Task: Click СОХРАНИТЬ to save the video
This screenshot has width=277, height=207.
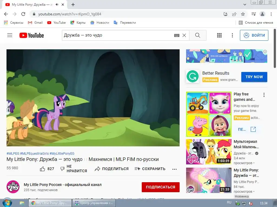Action: coord(150,169)
